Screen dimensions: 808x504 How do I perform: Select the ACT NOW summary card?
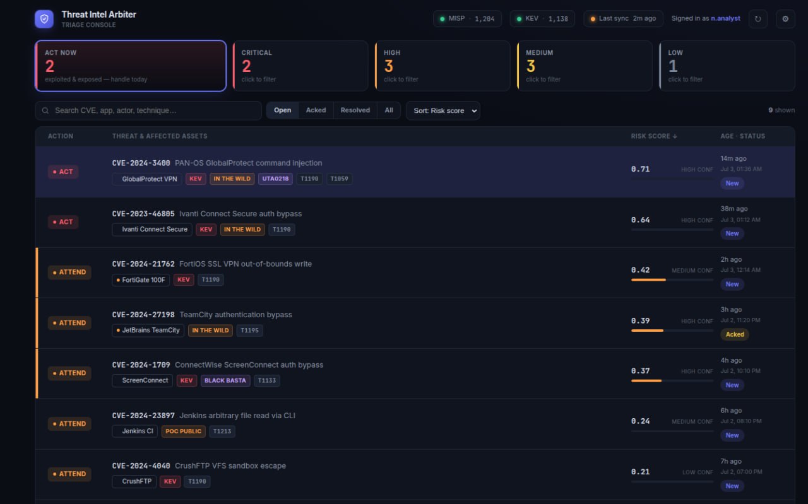pyautogui.click(x=131, y=66)
